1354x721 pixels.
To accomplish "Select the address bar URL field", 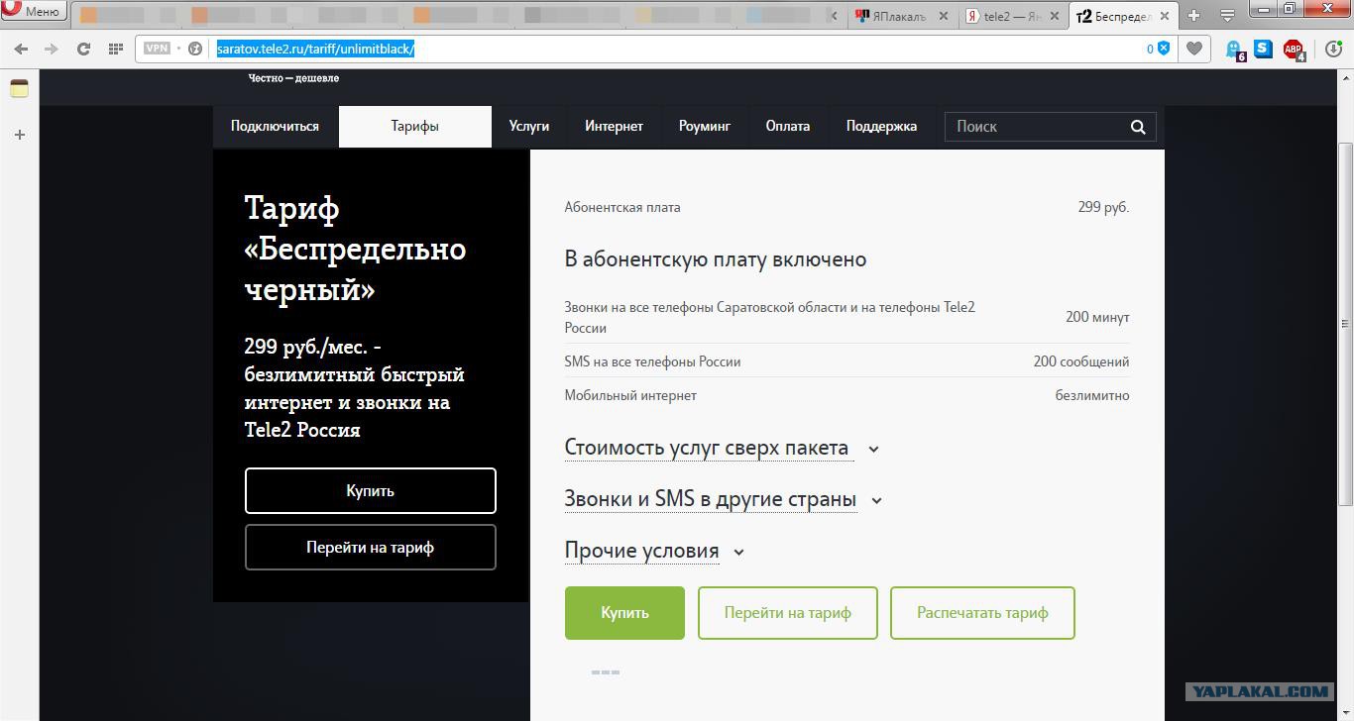I will pyautogui.click(x=654, y=49).
